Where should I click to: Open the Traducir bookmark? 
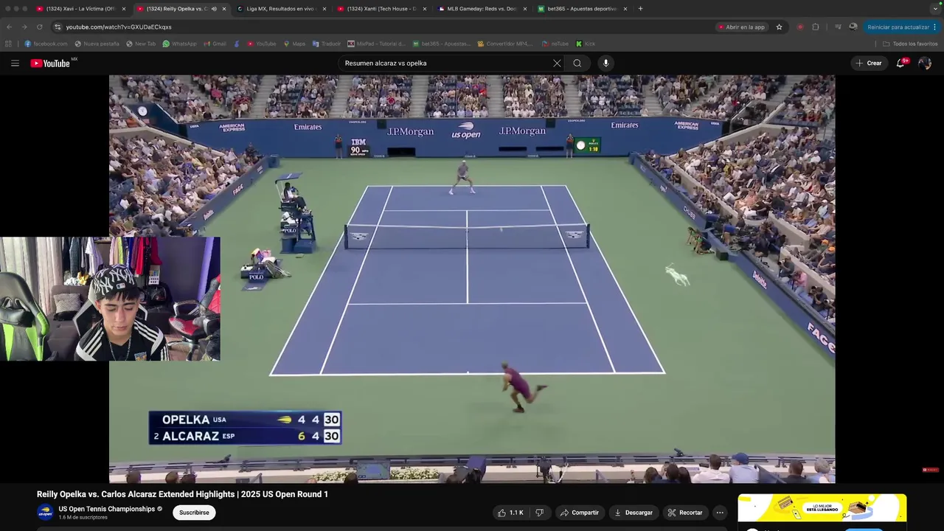click(x=327, y=44)
